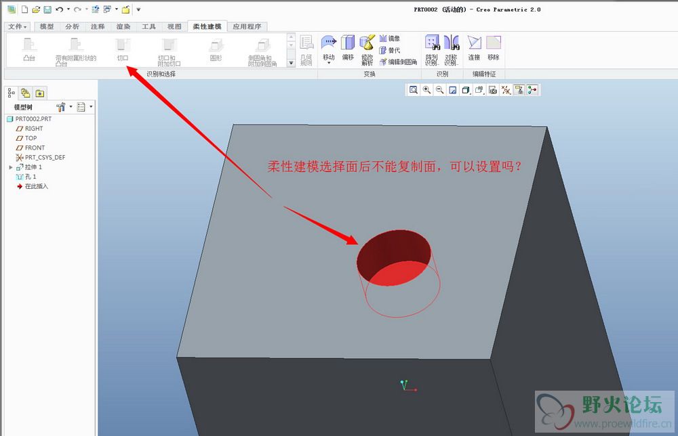Undo the last action
The image size is (678, 436).
point(60,9)
